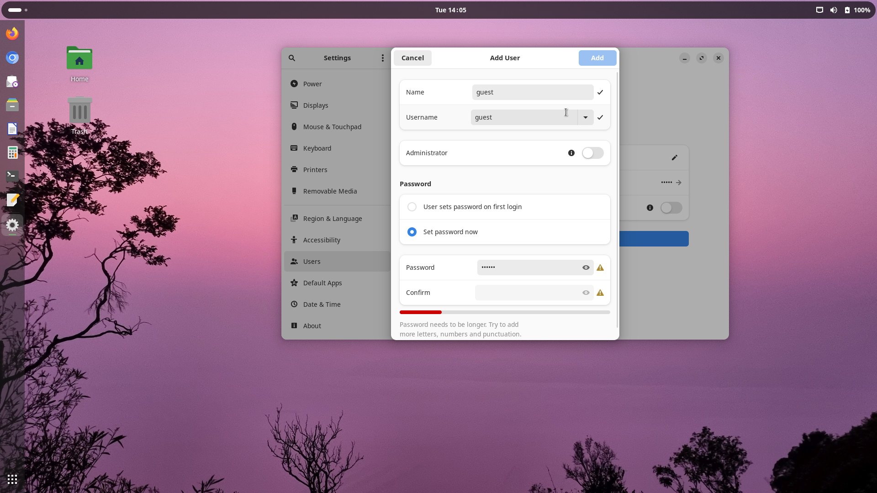Show the Password field characters
The height and width of the screenshot is (493, 877).
(x=586, y=267)
